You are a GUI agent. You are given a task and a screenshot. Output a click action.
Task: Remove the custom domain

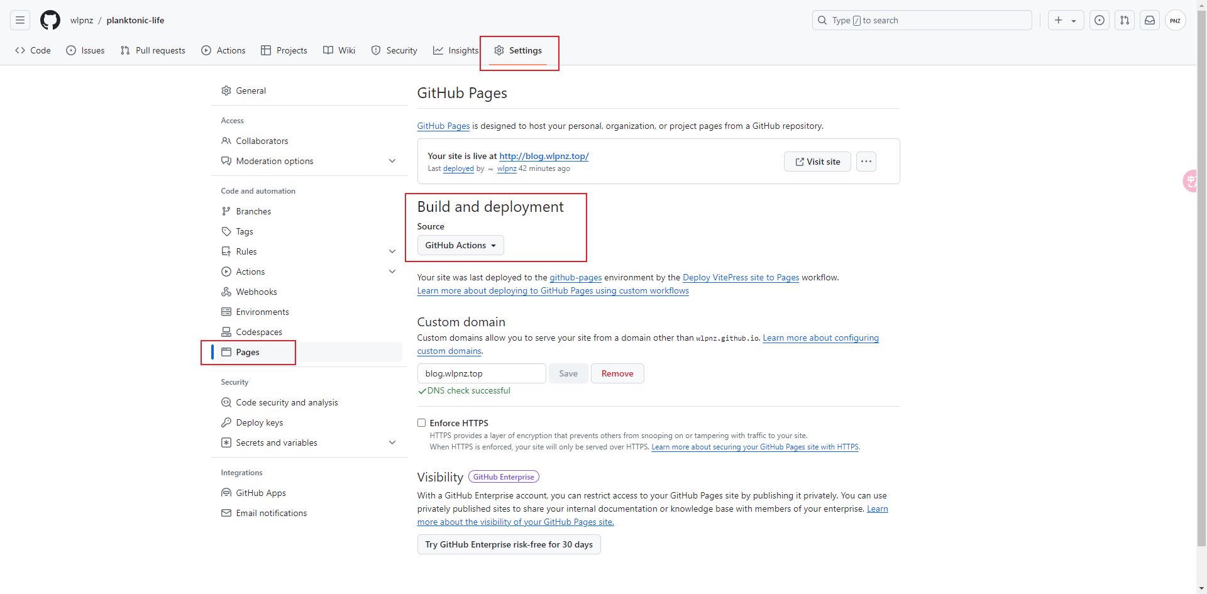pos(617,373)
